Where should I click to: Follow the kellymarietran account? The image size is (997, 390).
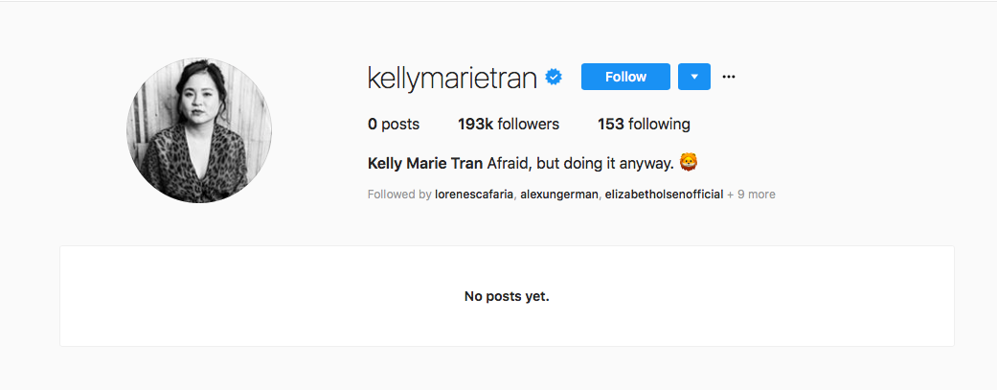(x=625, y=77)
